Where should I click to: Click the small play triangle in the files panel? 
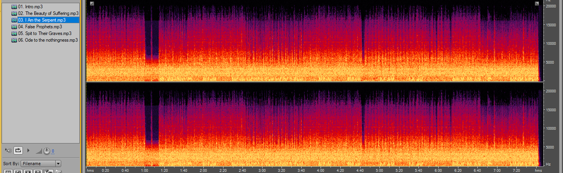tap(29, 150)
